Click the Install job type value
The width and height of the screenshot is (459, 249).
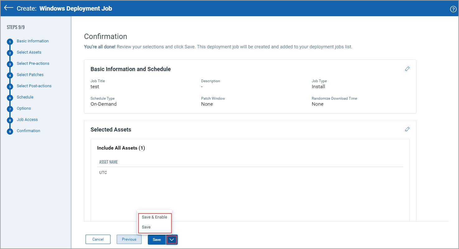point(318,87)
